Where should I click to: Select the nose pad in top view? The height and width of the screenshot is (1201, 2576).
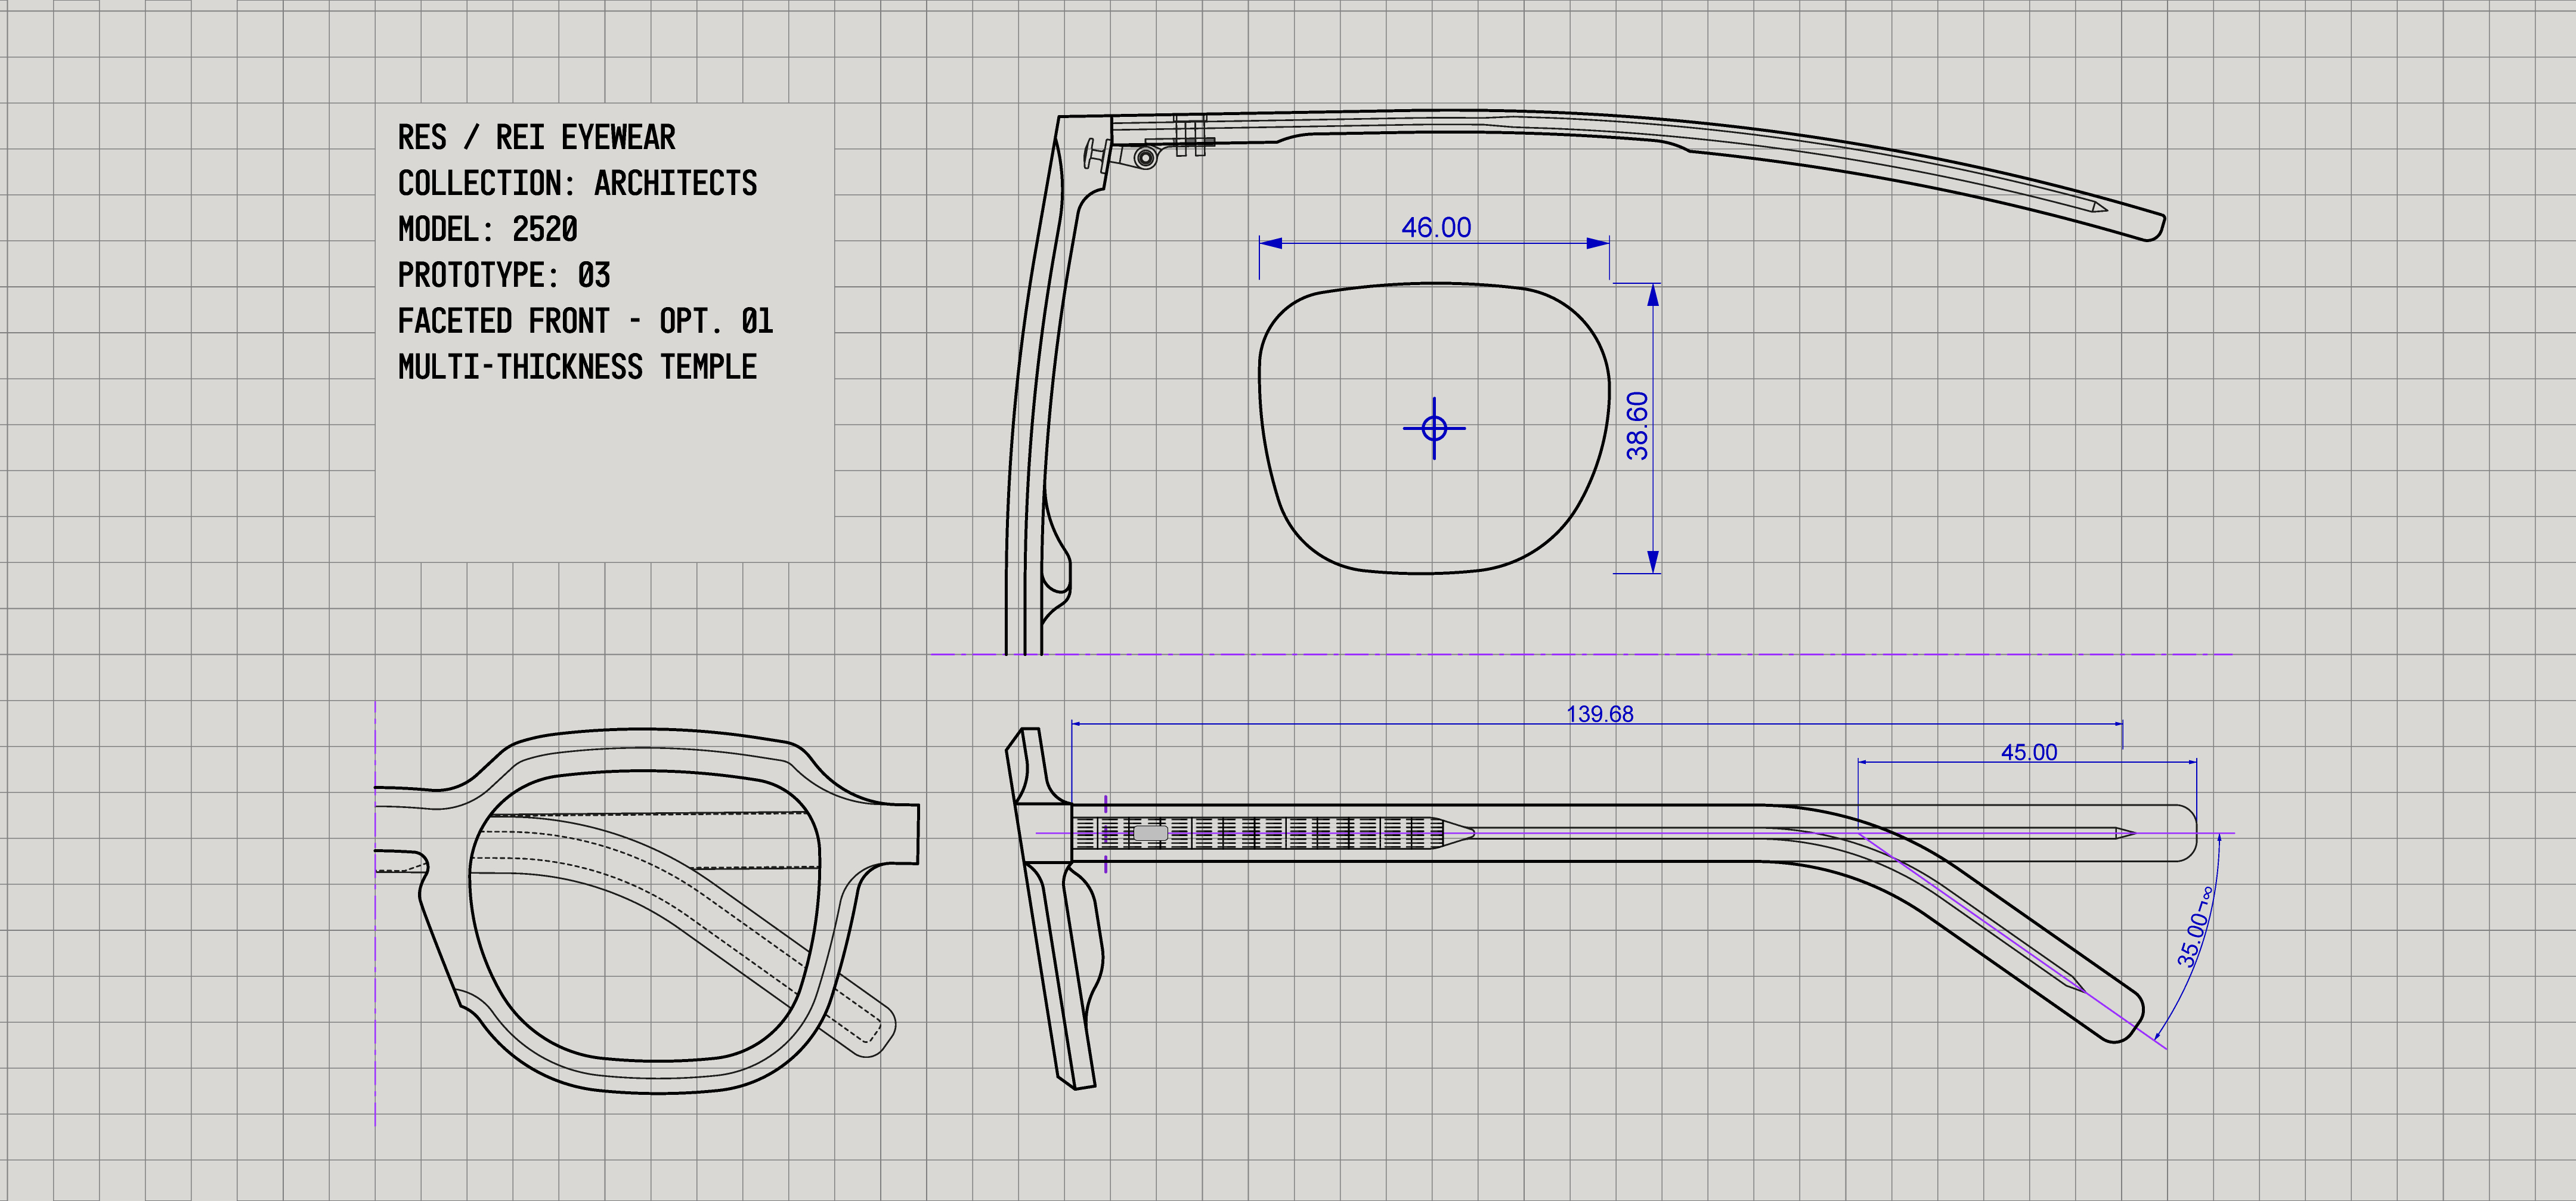(1056, 560)
